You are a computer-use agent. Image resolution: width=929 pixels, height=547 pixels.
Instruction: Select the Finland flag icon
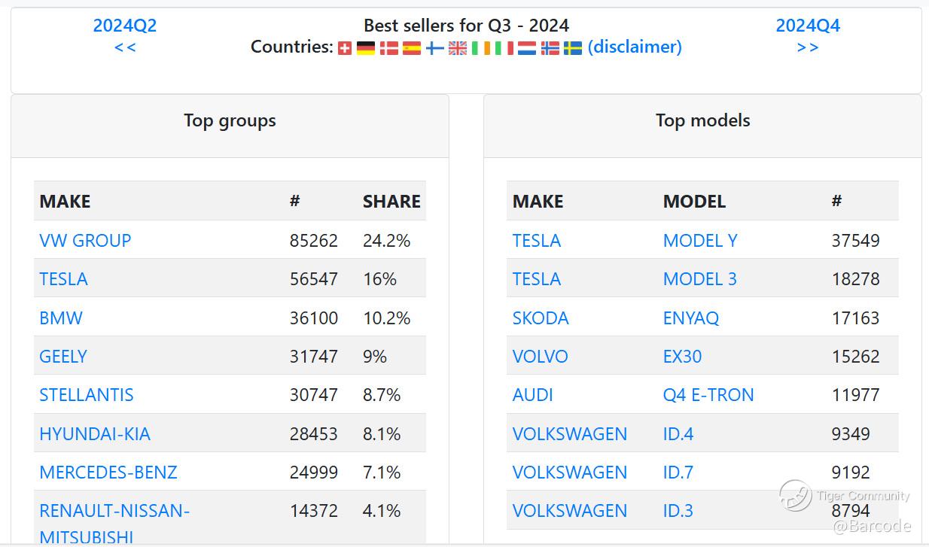(434, 48)
